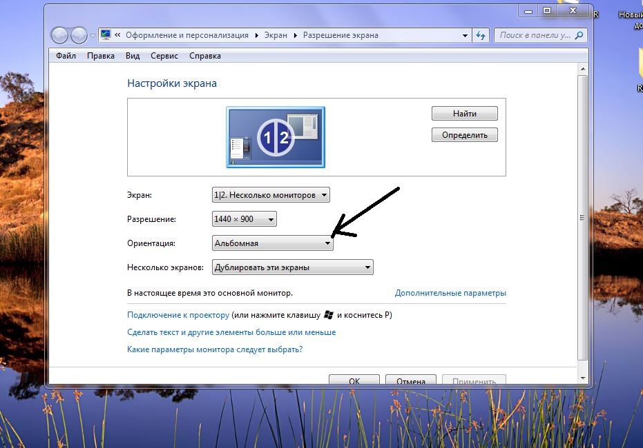Click the Forward navigation arrow
This screenshot has width=643, height=448.
(x=79, y=35)
